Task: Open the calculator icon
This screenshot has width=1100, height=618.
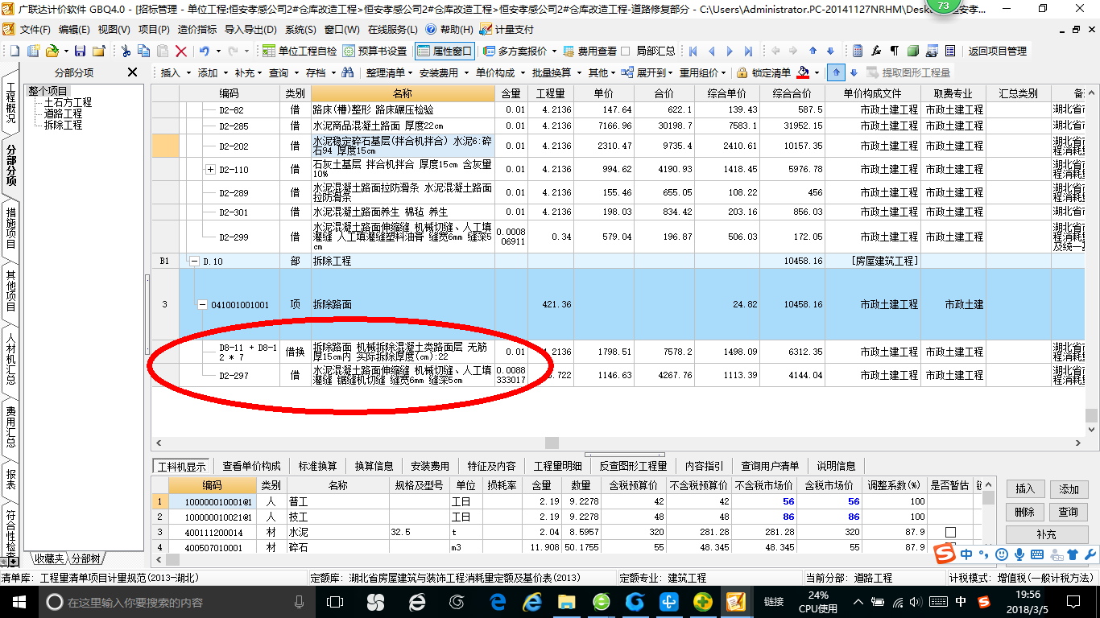Action: pos(858,51)
